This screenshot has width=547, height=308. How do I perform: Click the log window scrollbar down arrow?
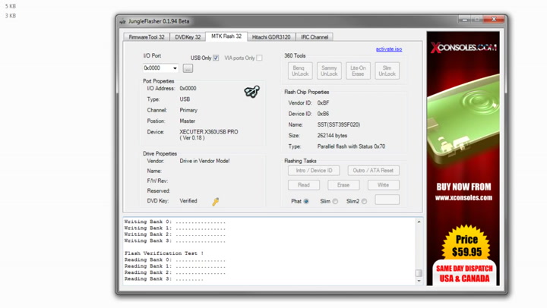(419, 281)
